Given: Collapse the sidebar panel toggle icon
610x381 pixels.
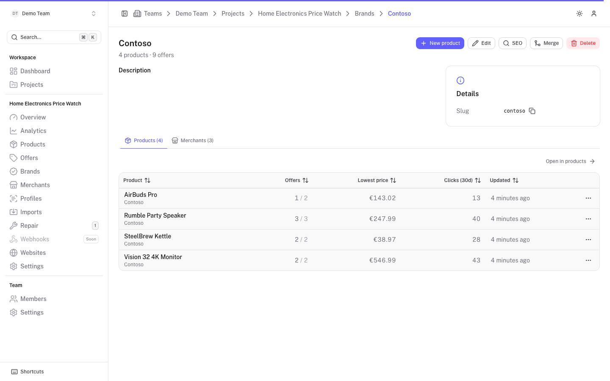Looking at the screenshot, I should tap(125, 14).
